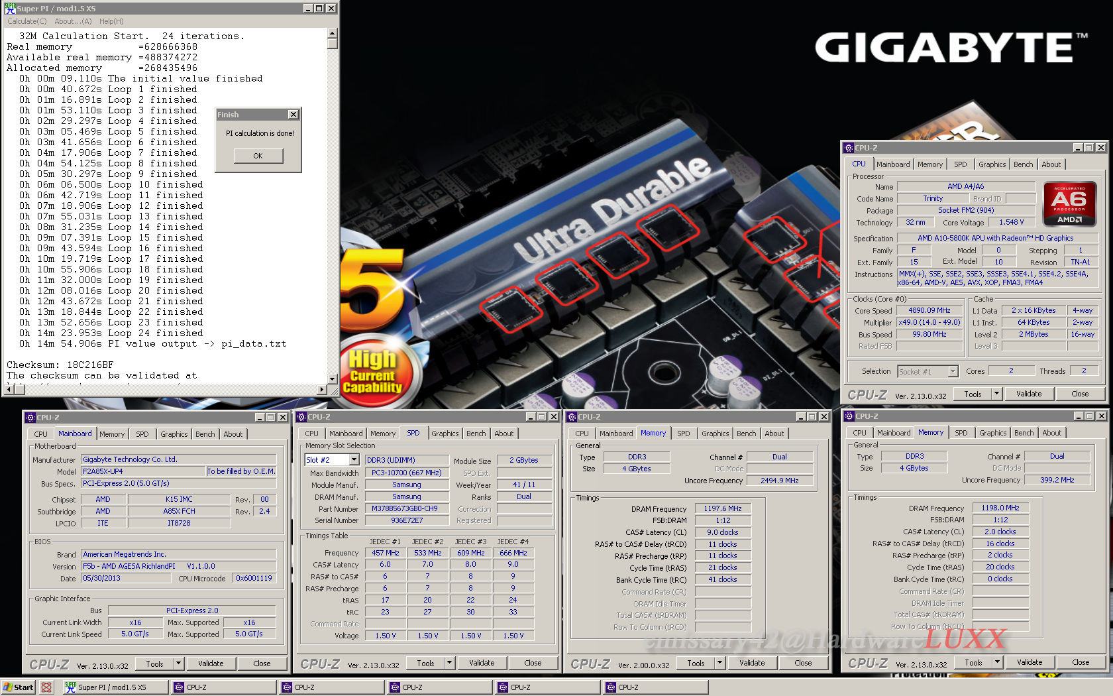This screenshot has width=1113, height=696.
Task: Open the Help(H) menu in Super PI
Action: pyautogui.click(x=111, y=21)
